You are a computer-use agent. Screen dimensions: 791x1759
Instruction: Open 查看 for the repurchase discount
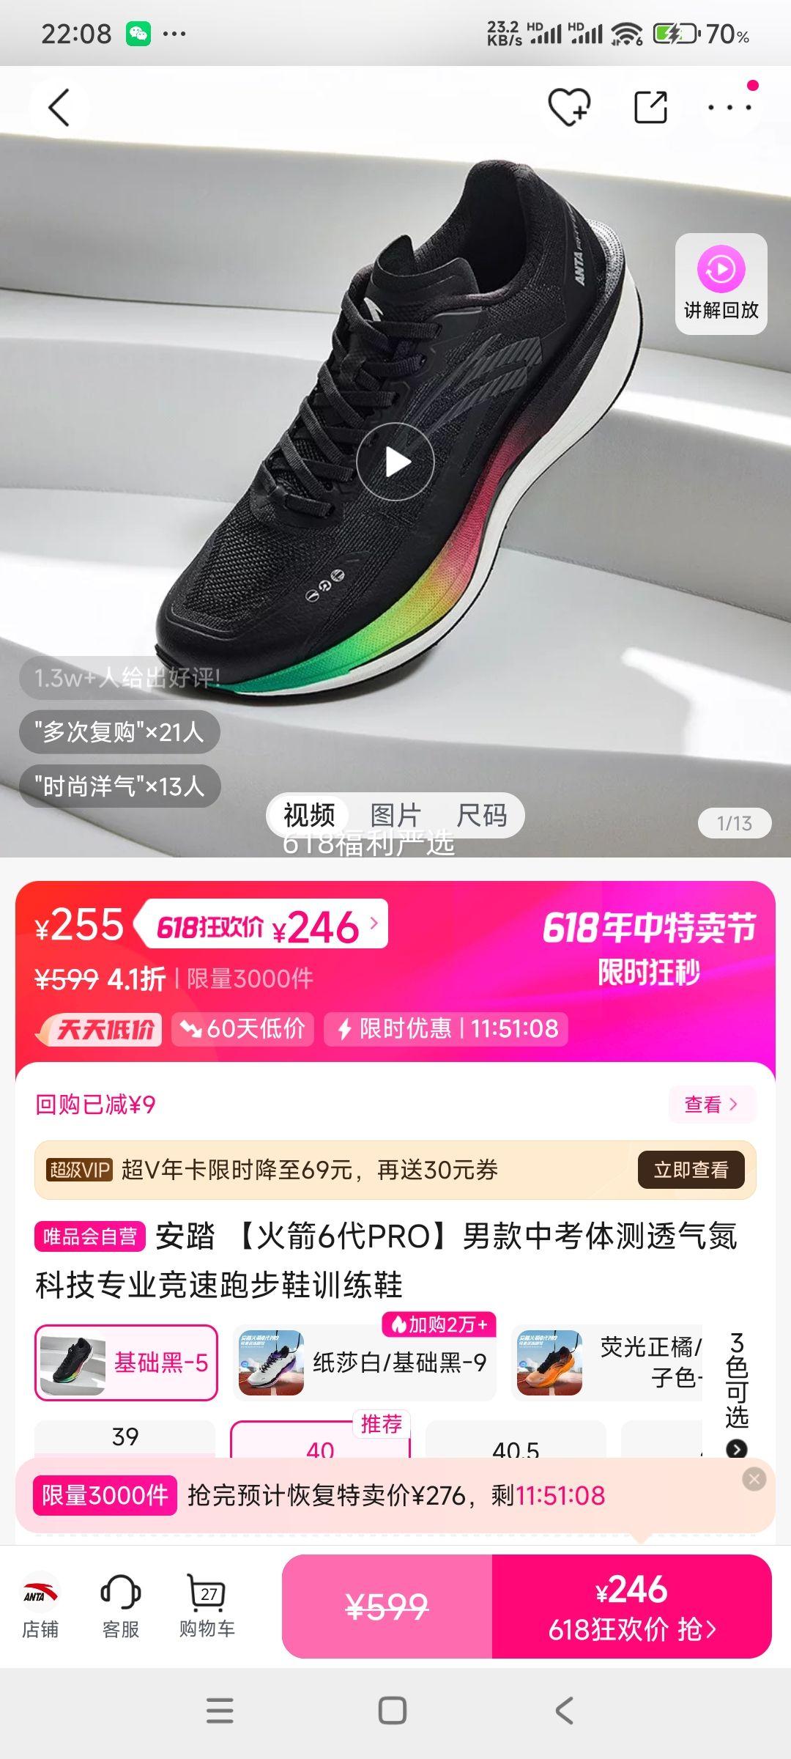[x=711, y=1104]
